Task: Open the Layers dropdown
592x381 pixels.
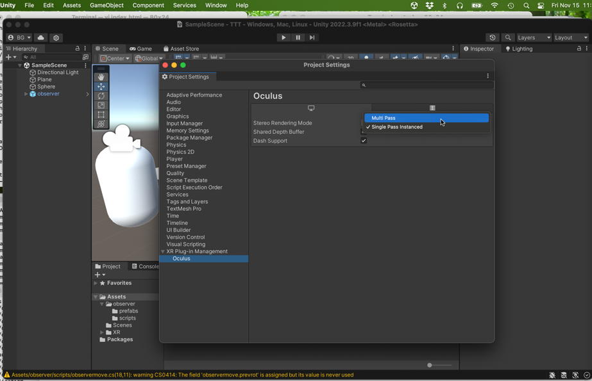Action: (x=534, y=38)
